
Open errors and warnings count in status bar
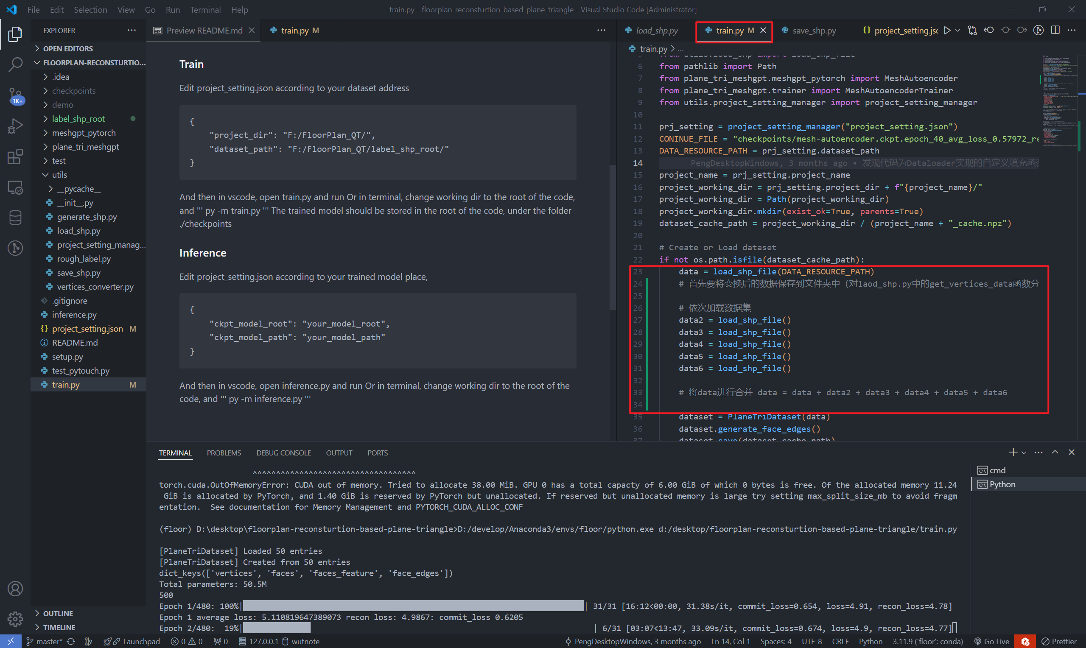coord(187,642)
